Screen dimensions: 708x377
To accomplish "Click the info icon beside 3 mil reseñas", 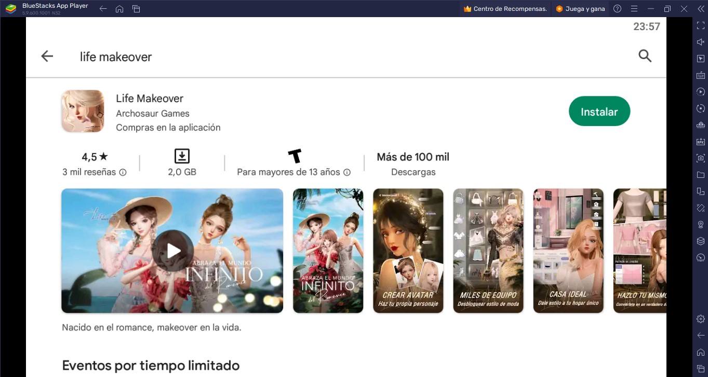I will coord(123,172).
